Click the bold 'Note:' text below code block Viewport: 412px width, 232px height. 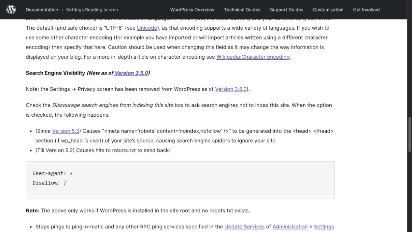(33, 211)
